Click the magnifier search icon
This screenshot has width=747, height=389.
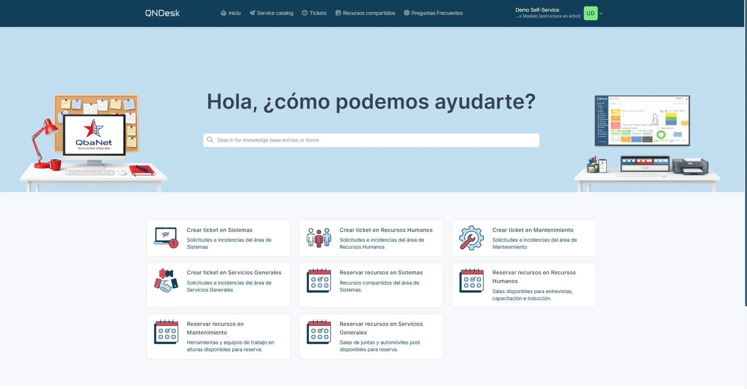click(210, 140)
